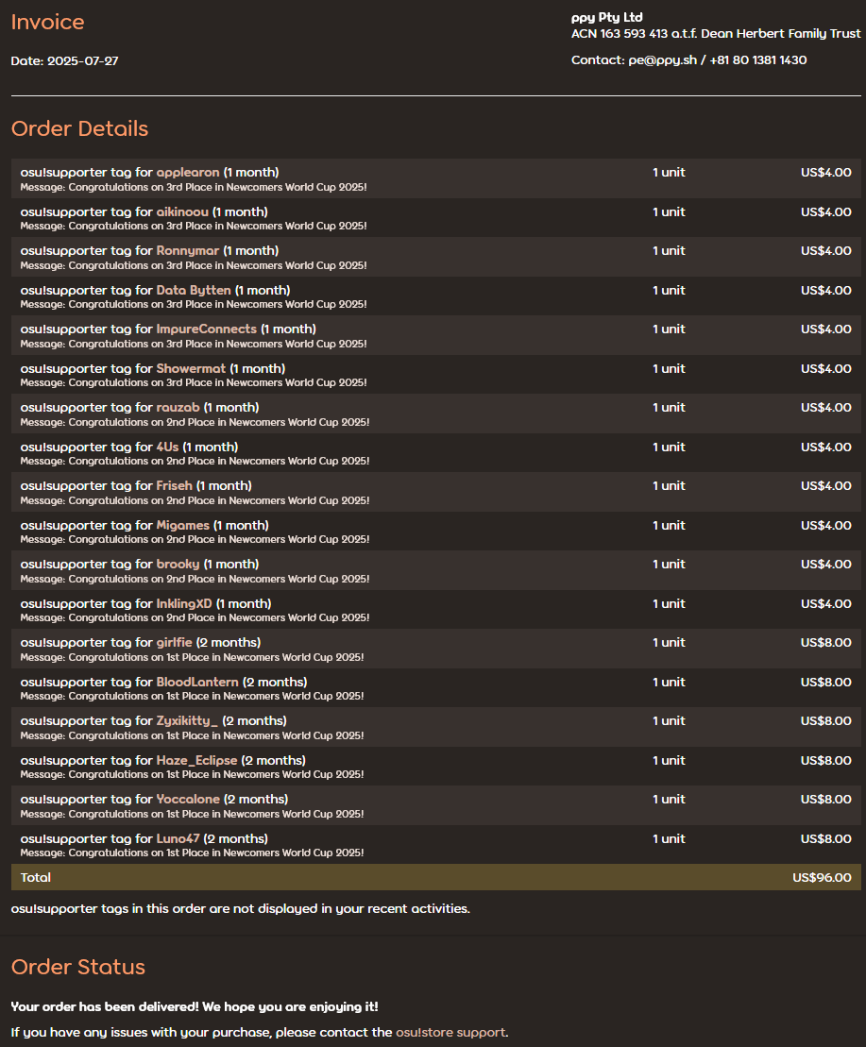Open the Migames user link
Image resolution: width=866 pixels, height=1047 pixels.
click(x=183, y=525)
